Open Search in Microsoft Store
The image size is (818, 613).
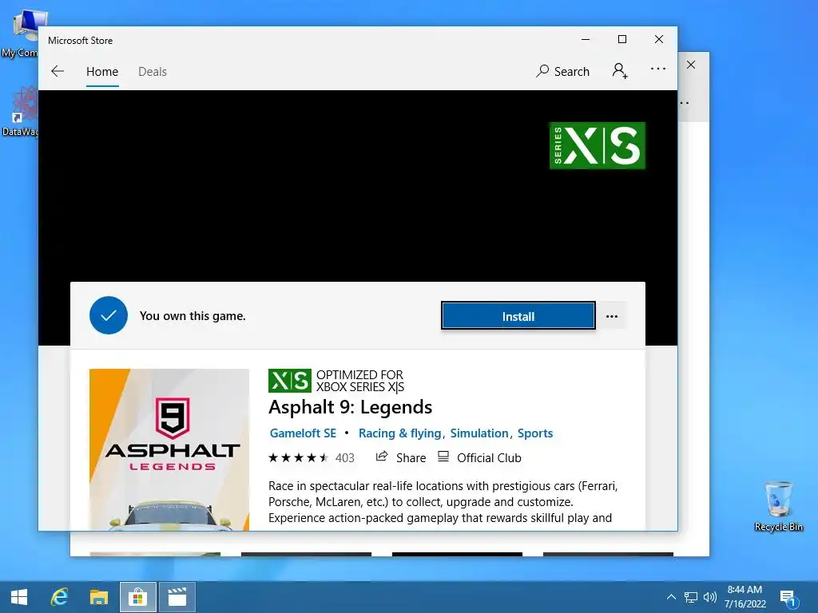563,71
